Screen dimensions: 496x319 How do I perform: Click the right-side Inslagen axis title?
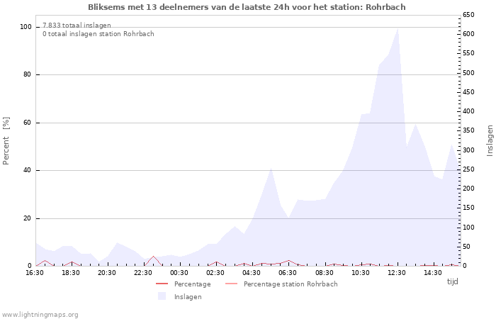click(490, 140)
